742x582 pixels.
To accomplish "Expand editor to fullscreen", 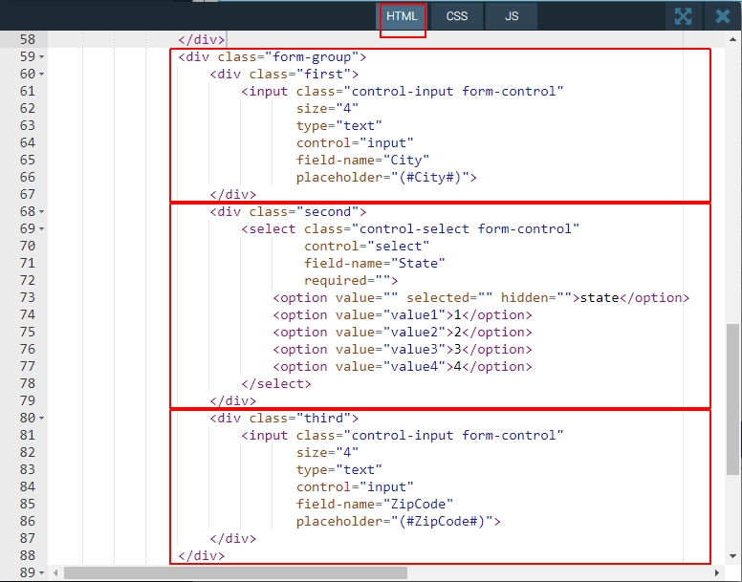I will [684, 16].
